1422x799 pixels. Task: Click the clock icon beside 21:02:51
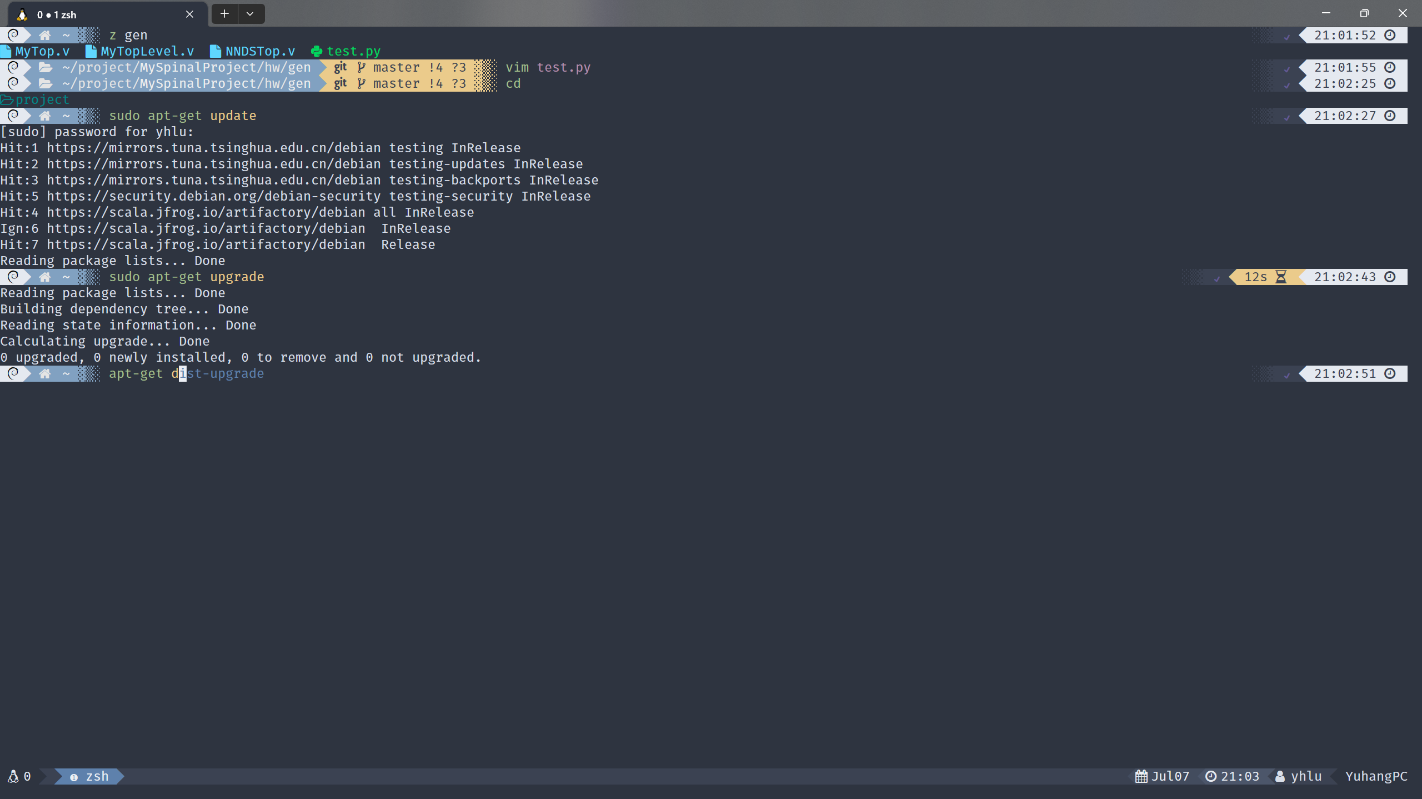pos(1390,373)
